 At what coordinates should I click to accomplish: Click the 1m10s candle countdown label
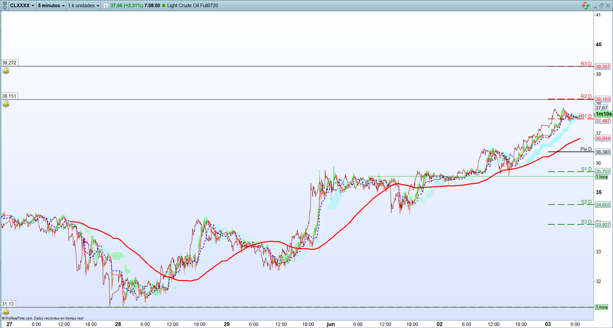point(603,114)
